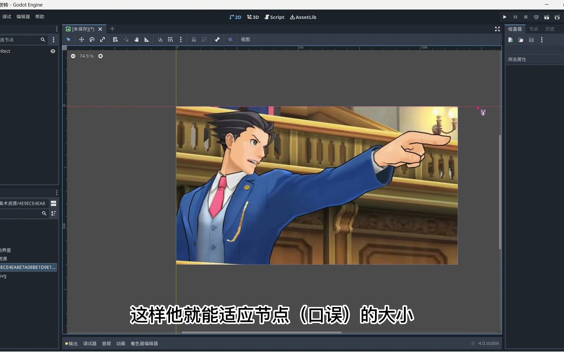Zoom in the viewport
The height and width of the screenshot is (352, 564).
(x=101, y=56)
